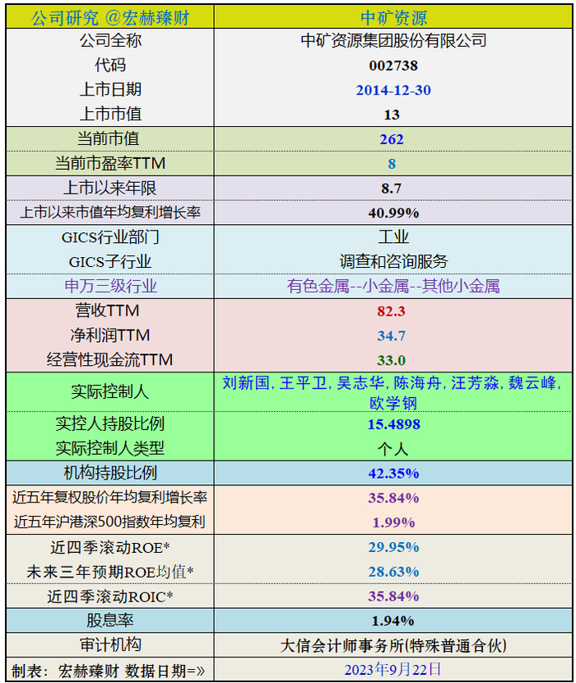576x683 pixels.
Task: Click the 'GICS行业部门' label
Action: 110,237
